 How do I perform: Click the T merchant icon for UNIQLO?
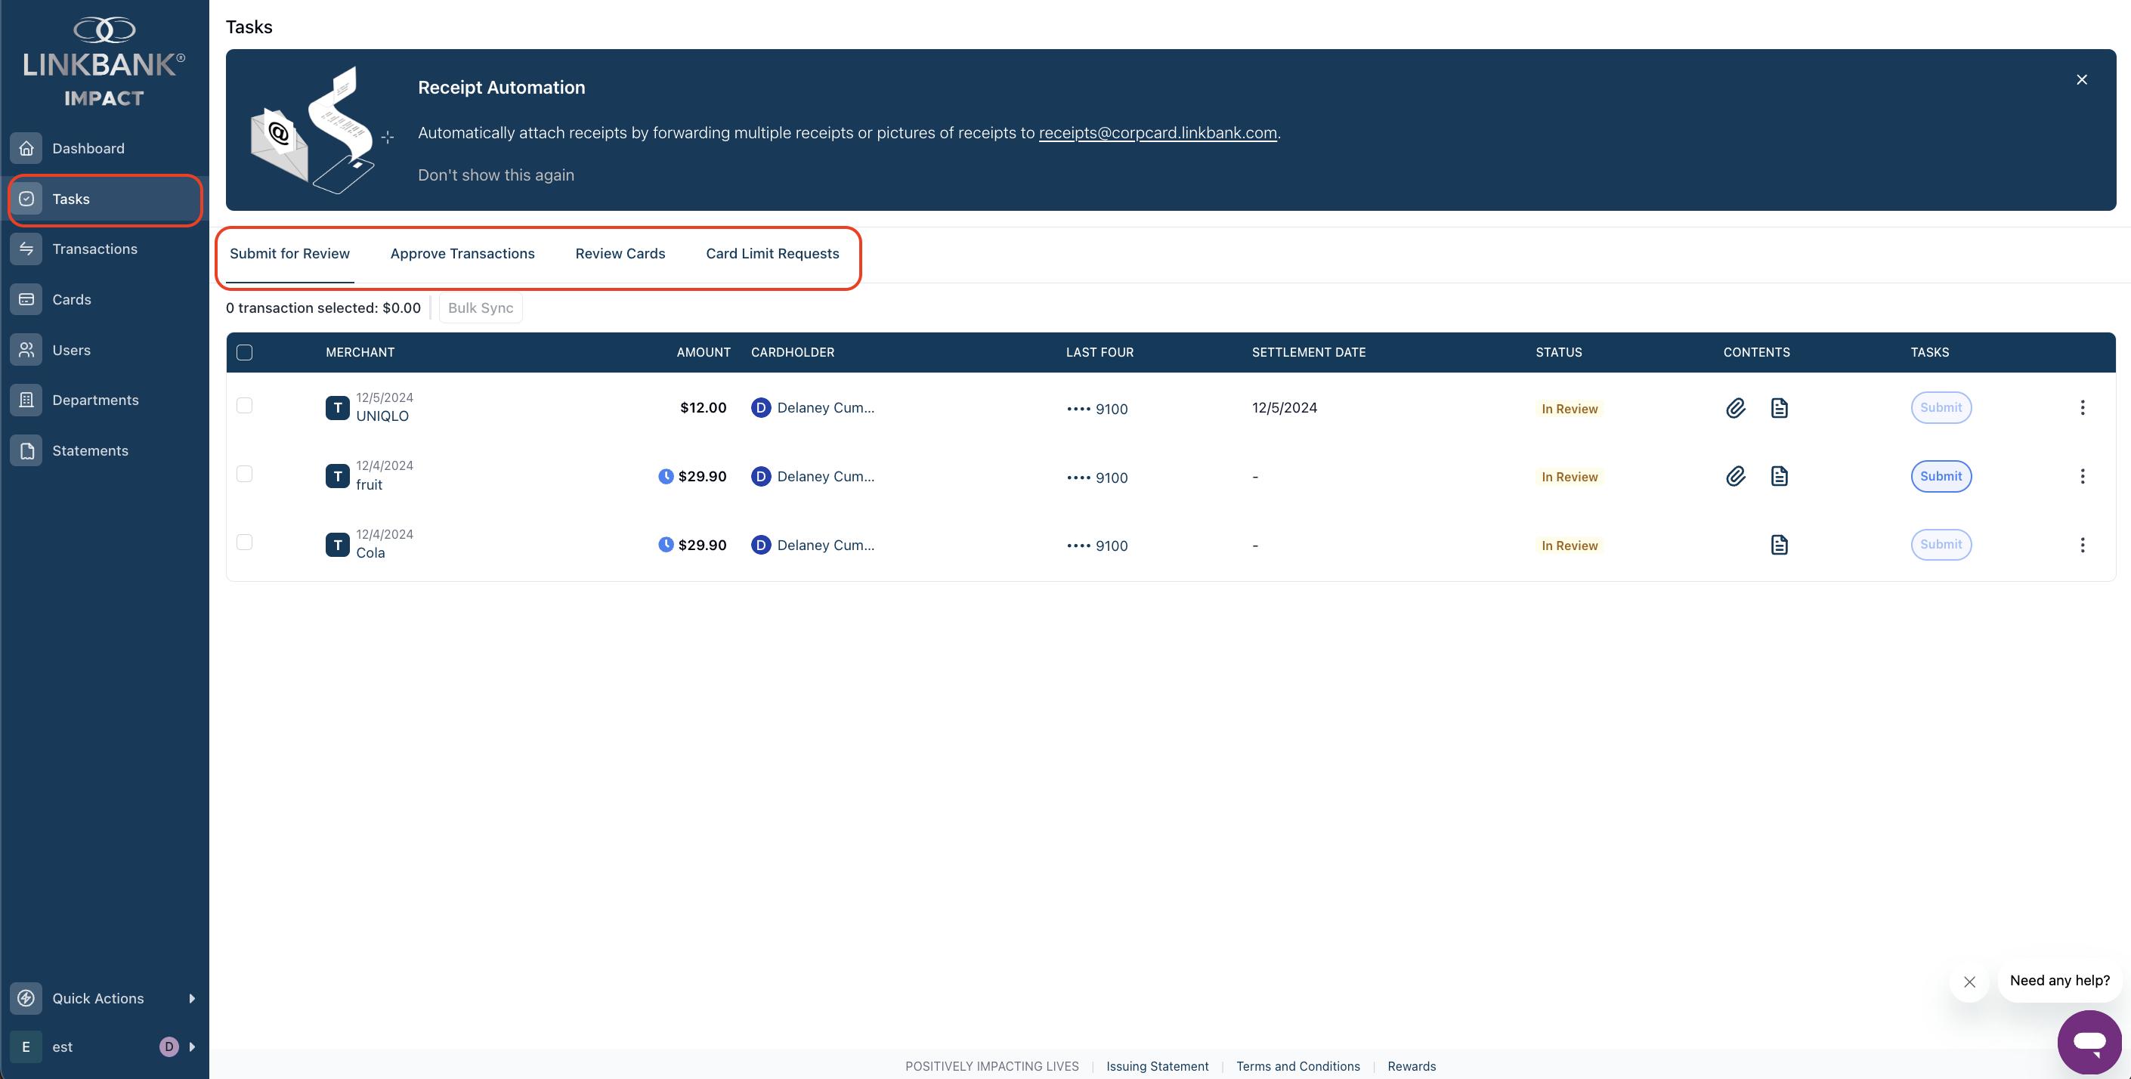pyautogui.click(x=338, y=408)
